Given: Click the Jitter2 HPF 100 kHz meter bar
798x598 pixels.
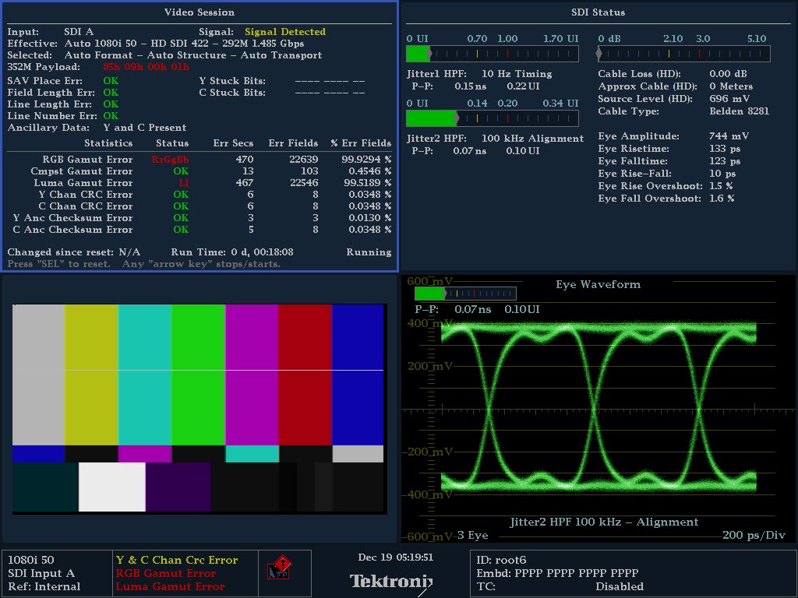Looking at the screenshot, I should coord(493,118).
